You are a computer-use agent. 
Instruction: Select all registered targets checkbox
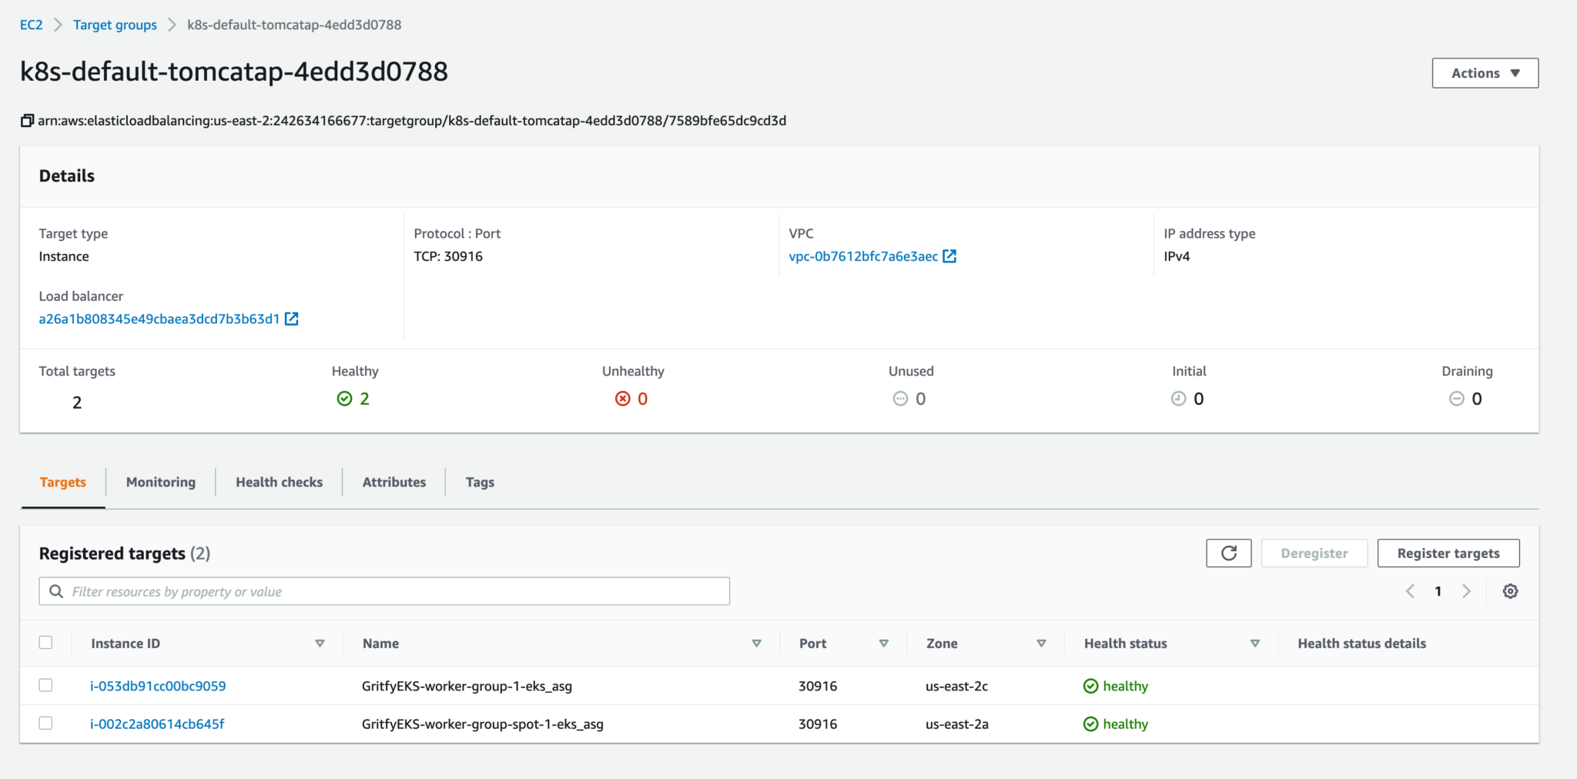click(46, 642)
